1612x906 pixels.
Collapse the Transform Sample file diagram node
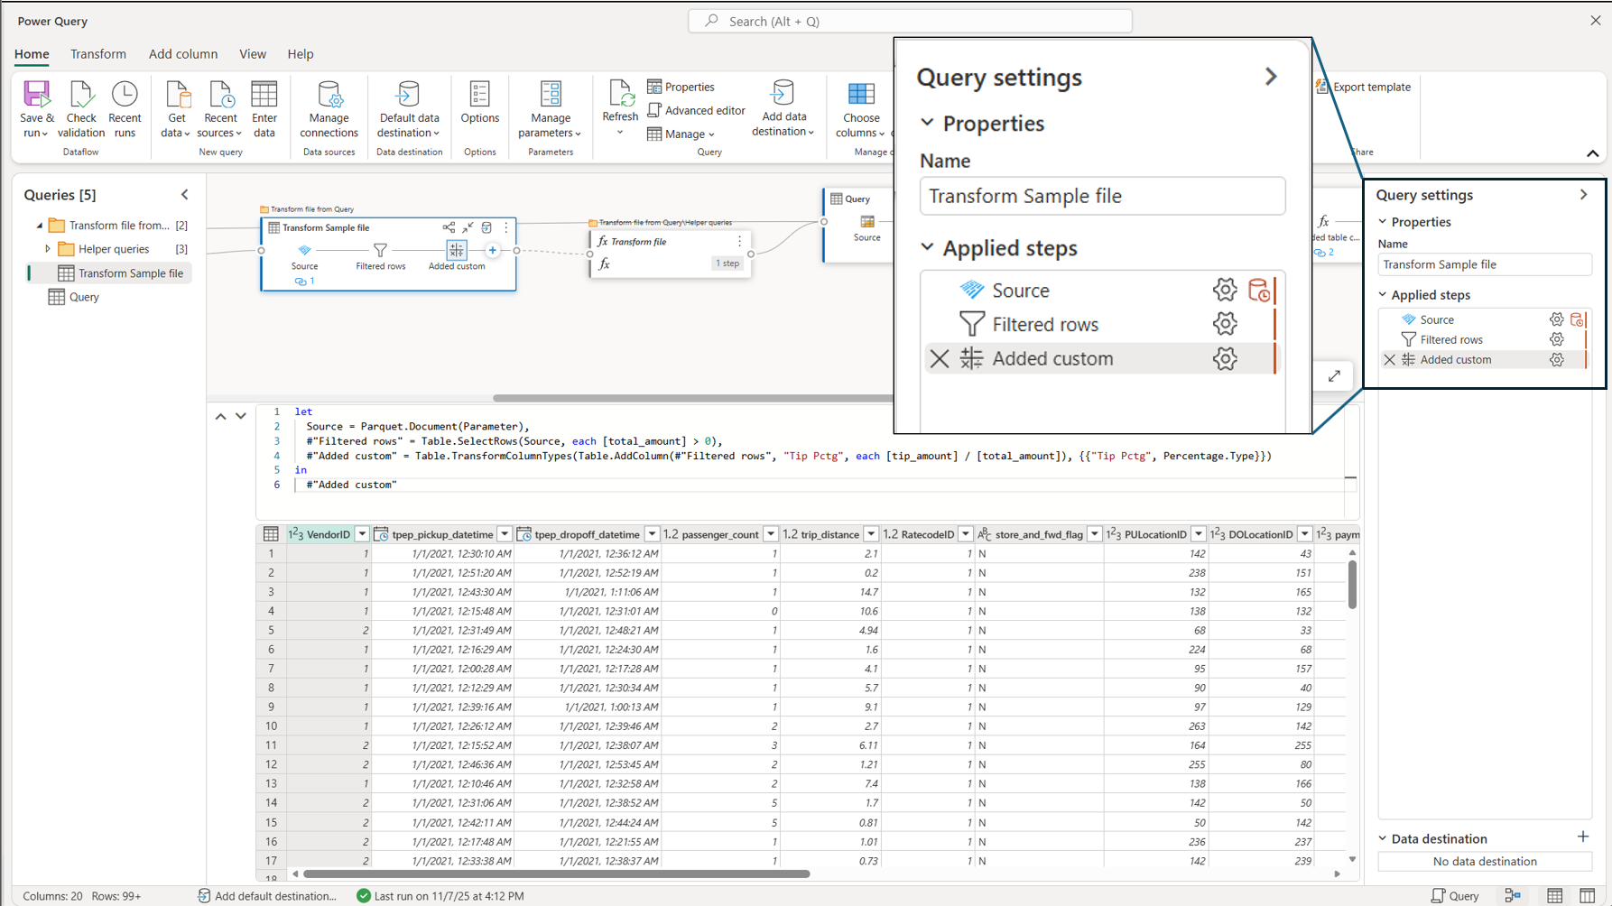pyautogui.click(x=468, y=227)
